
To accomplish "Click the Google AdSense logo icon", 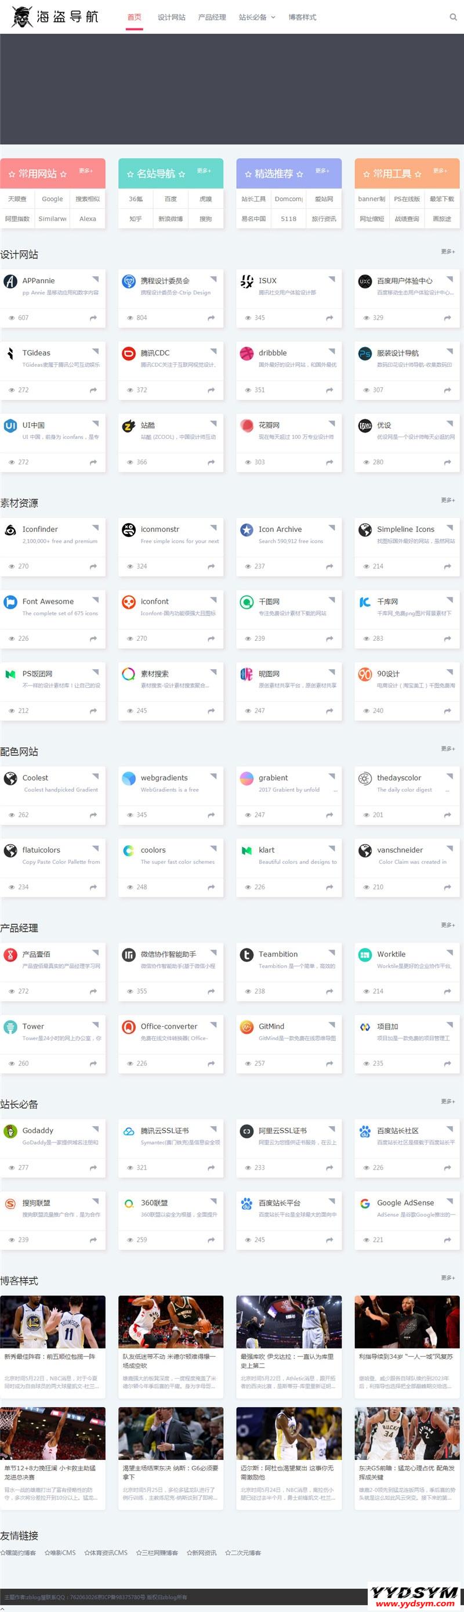I will coord(365,1203).
